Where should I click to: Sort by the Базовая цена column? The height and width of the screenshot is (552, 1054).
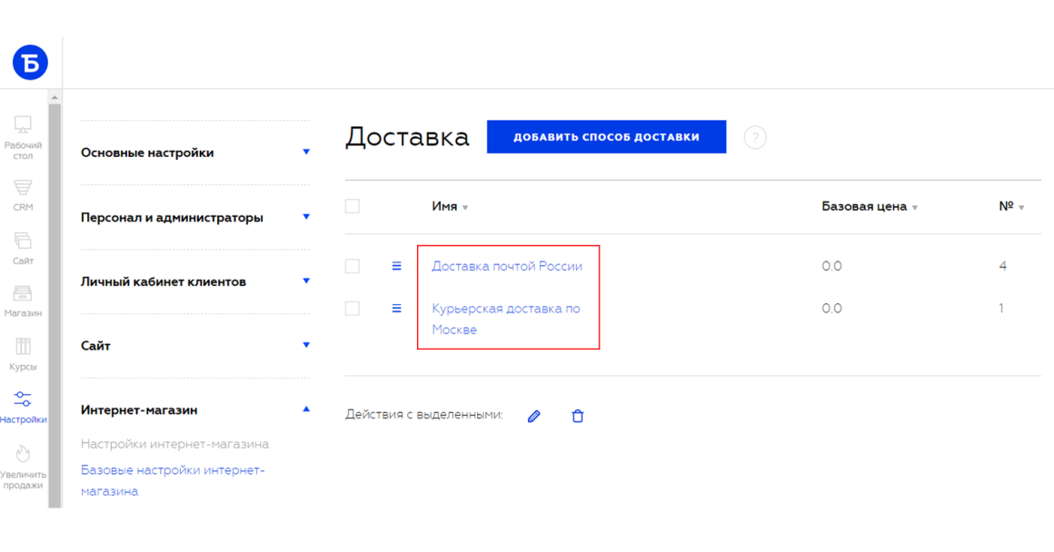point(870,206)
